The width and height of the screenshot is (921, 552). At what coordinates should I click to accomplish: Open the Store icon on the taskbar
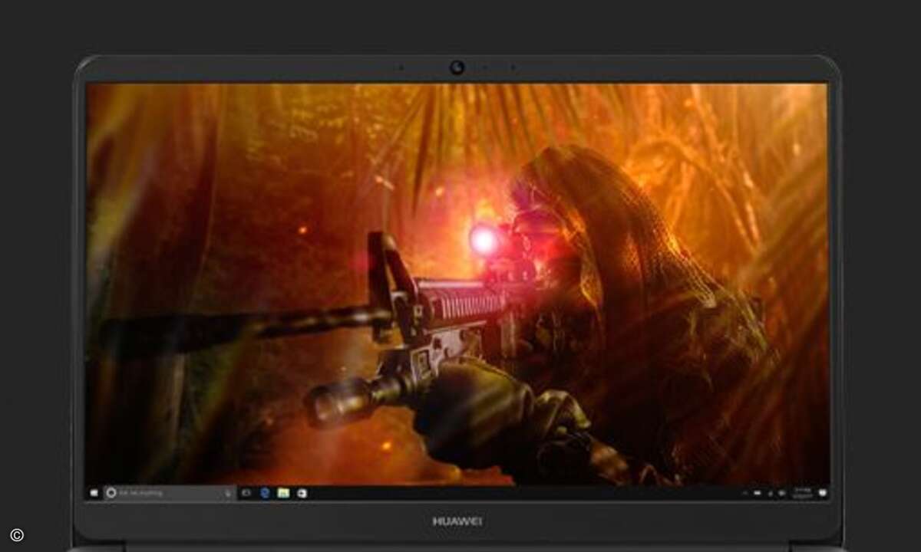pos(302,494)
